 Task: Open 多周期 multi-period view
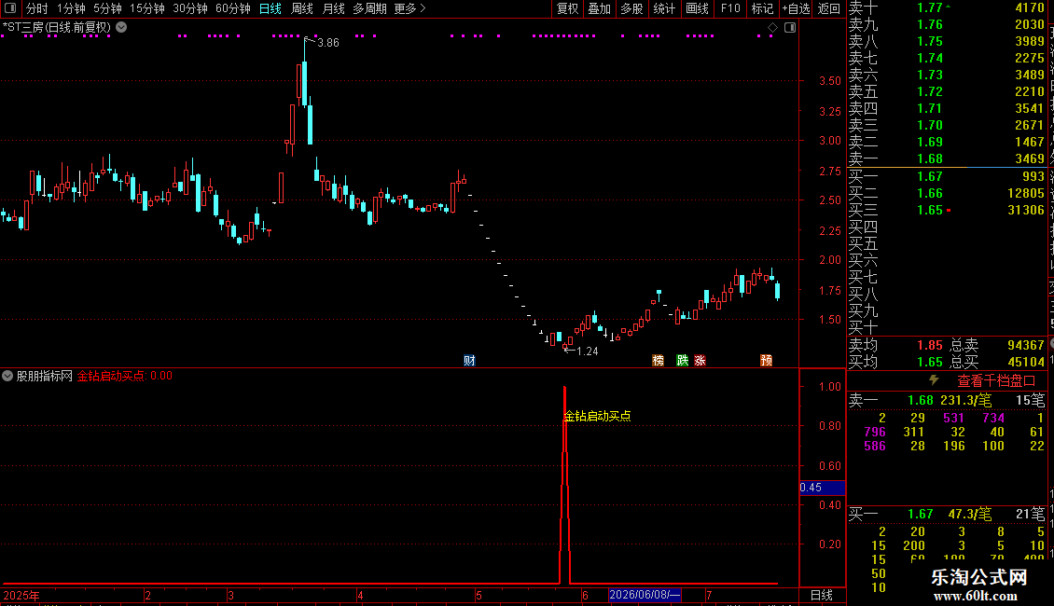[369, 8]
